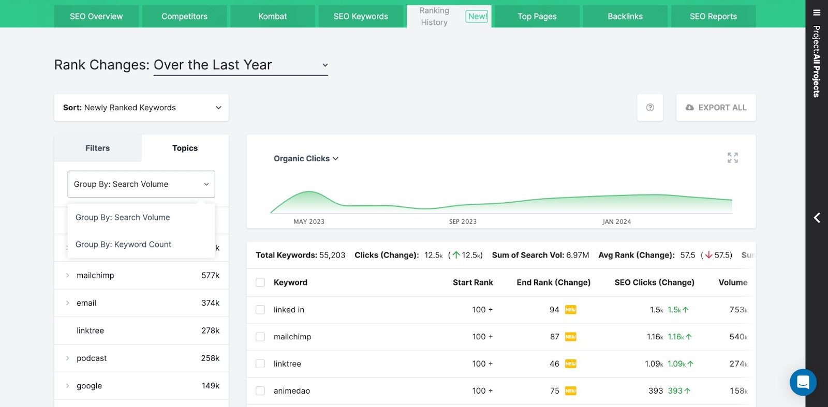Switch to the Competitors tab
828x407 pixels.
(x=184, y=16)
